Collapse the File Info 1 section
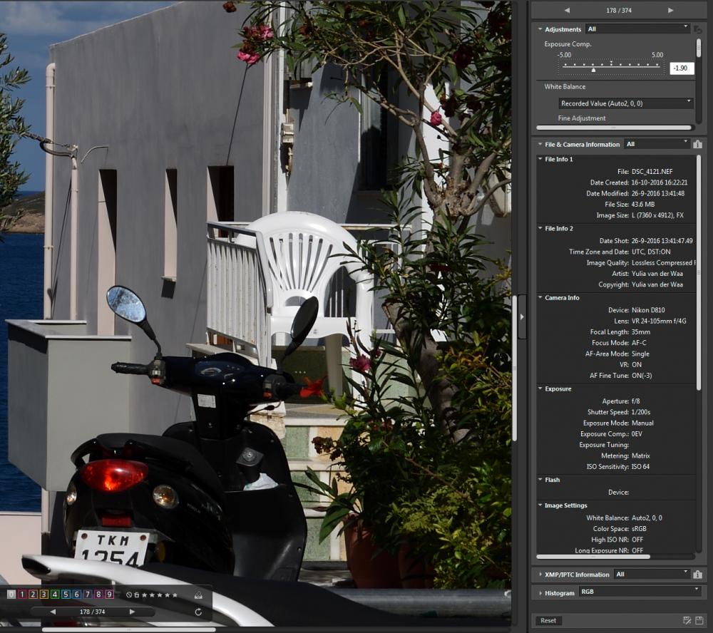 point(540,159)
